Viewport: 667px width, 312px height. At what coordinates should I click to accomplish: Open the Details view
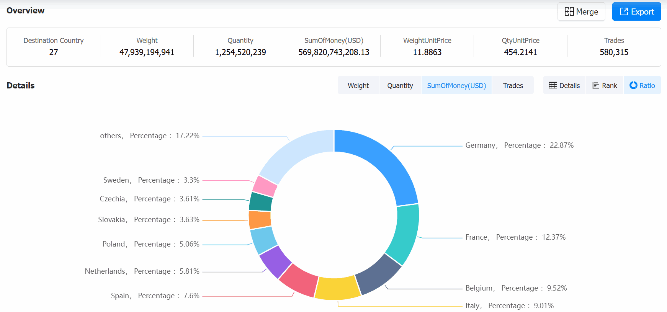pyautogui.click(x=564, y=85)
